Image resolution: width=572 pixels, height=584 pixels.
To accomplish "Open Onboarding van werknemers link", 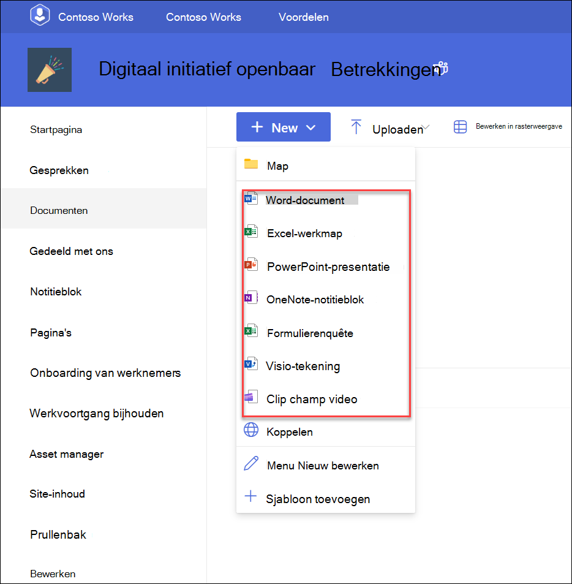I will pyautogui.click(x=105, y=373).
